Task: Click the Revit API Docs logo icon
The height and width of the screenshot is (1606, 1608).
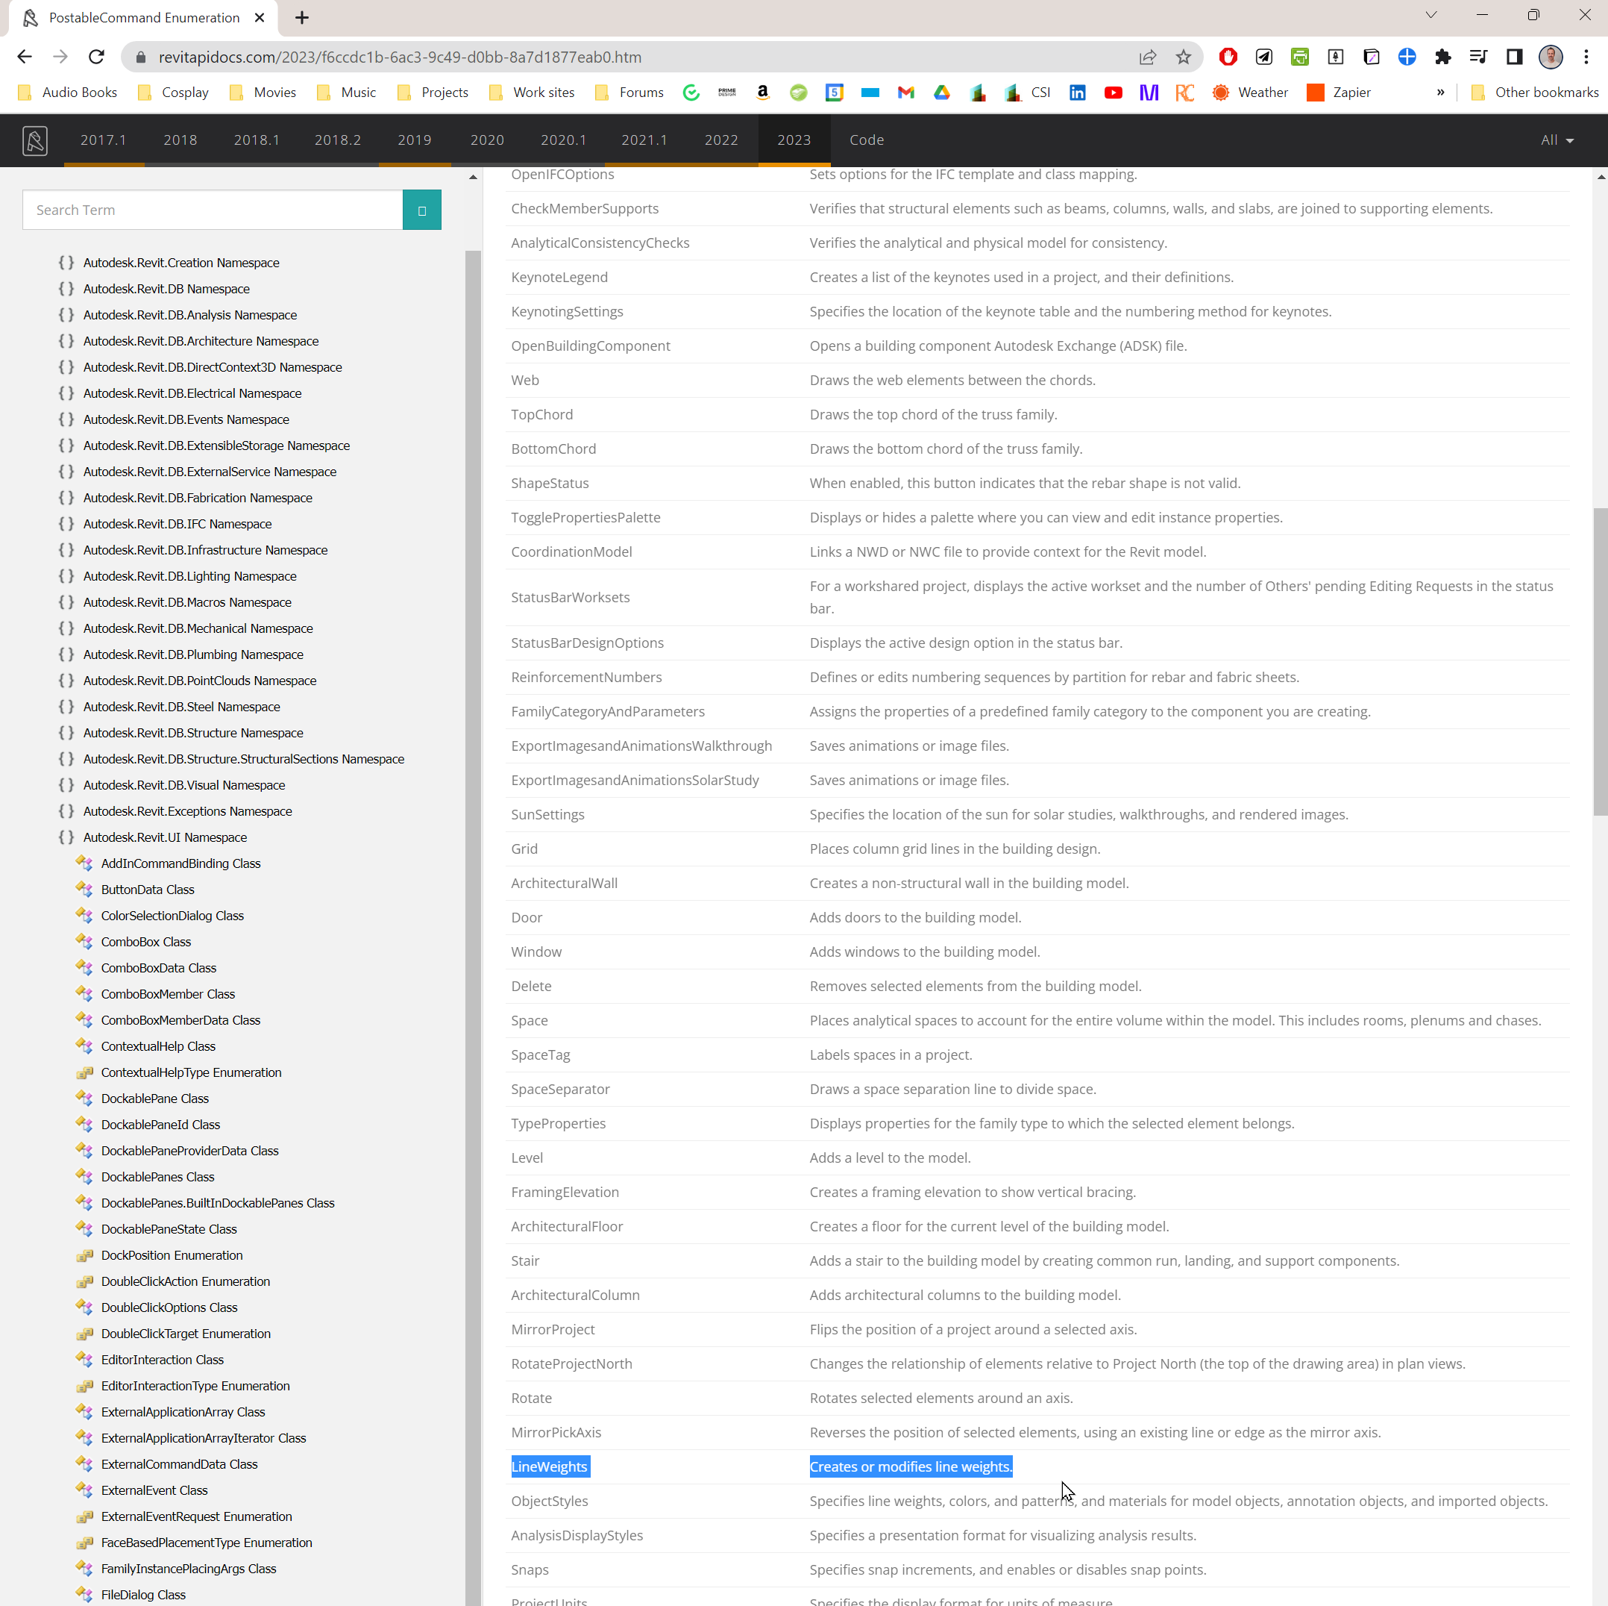Action: click(35, 140)
